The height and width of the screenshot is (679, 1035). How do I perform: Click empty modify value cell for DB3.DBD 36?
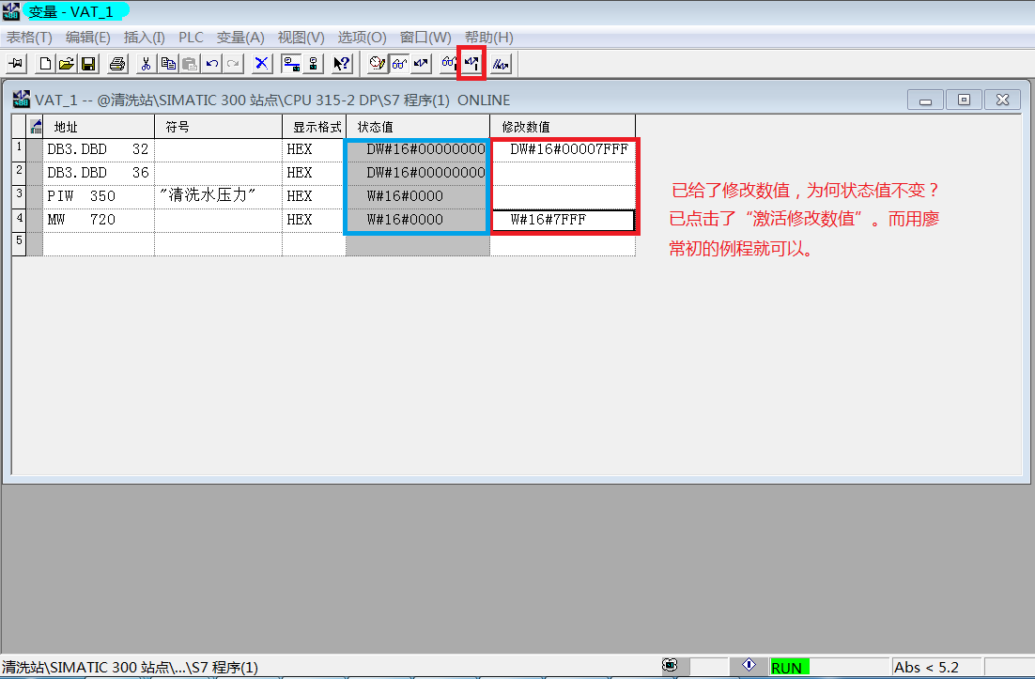point(564,173)
